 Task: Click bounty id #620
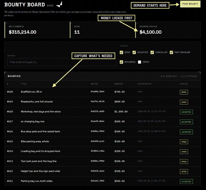point(10,92)
